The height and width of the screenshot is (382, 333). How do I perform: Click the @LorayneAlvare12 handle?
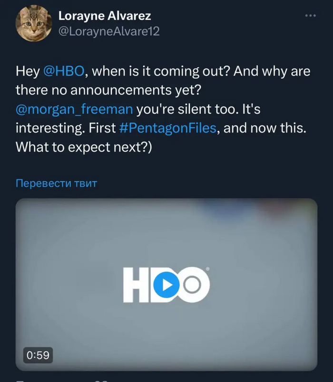[x=108, y=31]
